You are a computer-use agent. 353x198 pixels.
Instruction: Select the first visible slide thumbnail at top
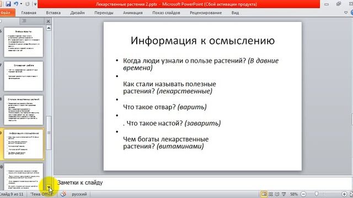tap(23, 42)
